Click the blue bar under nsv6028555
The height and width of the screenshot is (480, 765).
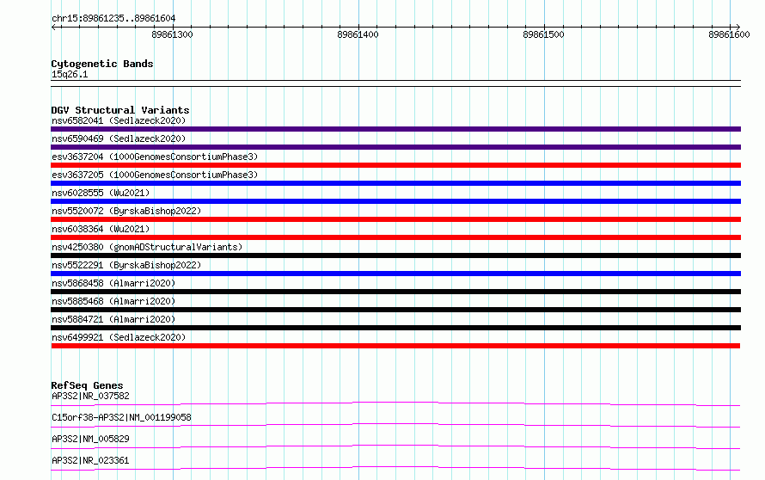click(x=395, y=201)
